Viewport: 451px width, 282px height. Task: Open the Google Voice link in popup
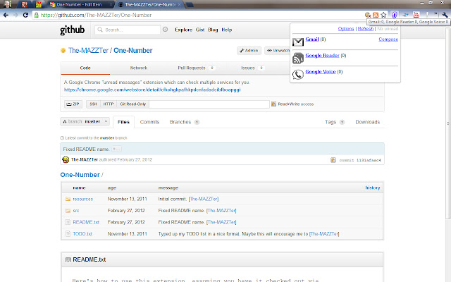(x=321, y=72)
